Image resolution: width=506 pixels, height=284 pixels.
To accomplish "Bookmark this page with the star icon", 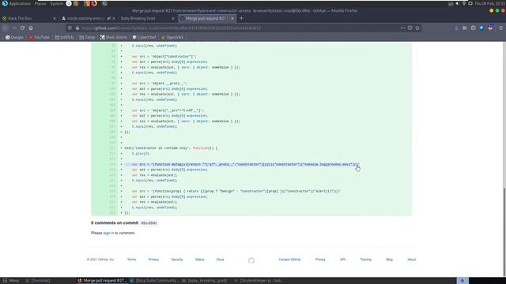I will coord(417,28).
